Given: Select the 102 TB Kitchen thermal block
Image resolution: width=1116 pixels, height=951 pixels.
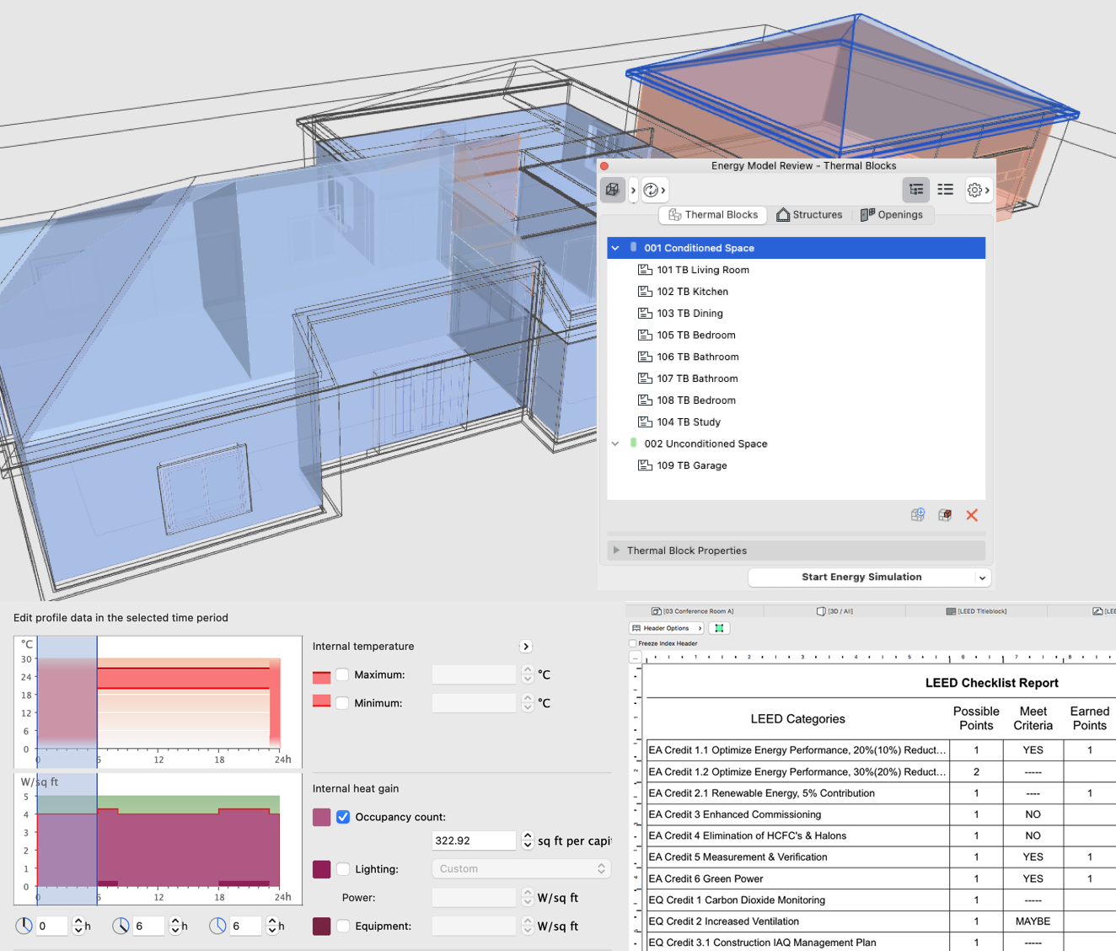Looking at the screenshot, I should point(797,292).
